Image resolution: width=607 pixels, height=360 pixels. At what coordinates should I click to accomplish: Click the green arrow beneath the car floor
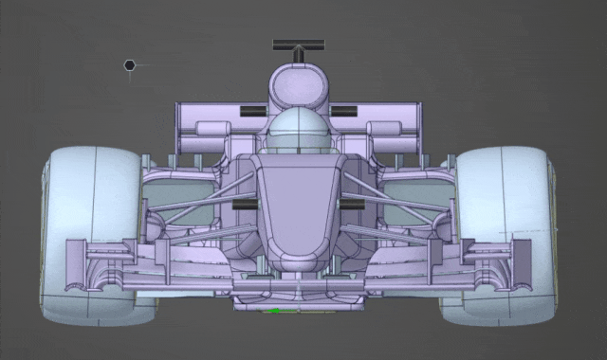[x=276, y=311]
